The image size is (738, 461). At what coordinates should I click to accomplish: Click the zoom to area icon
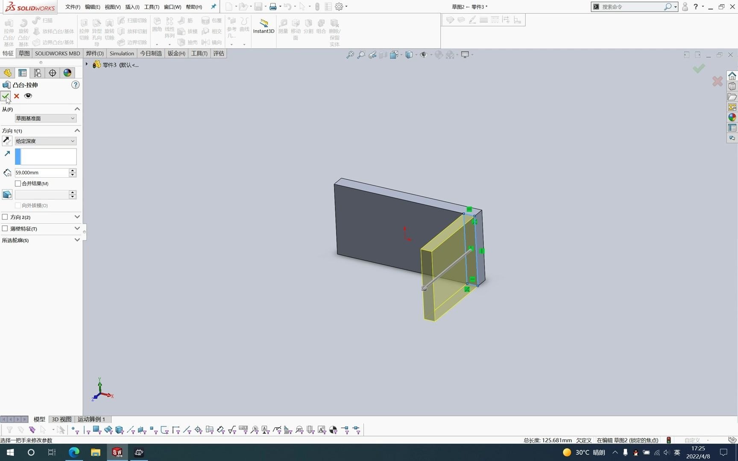coord(361,55)
